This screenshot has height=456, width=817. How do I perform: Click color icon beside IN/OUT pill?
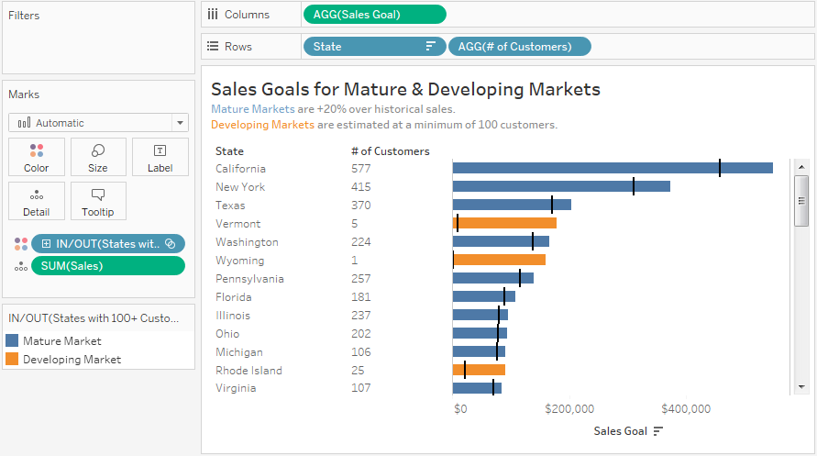pos(20,244)
